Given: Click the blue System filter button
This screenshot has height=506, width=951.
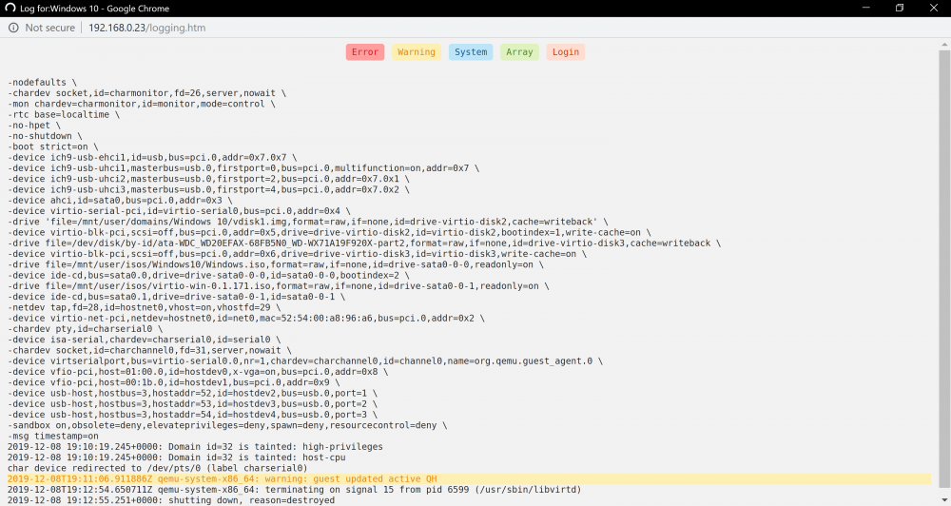Looking at the screenshot, I should [471, 52].
